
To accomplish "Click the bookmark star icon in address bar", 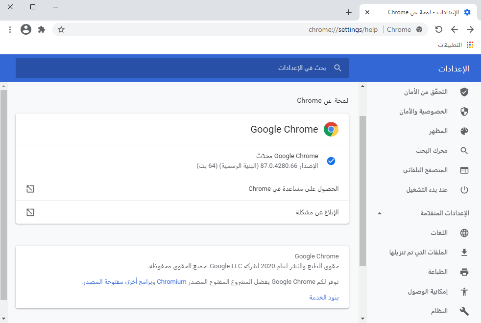I will click(x=61, y=29).
